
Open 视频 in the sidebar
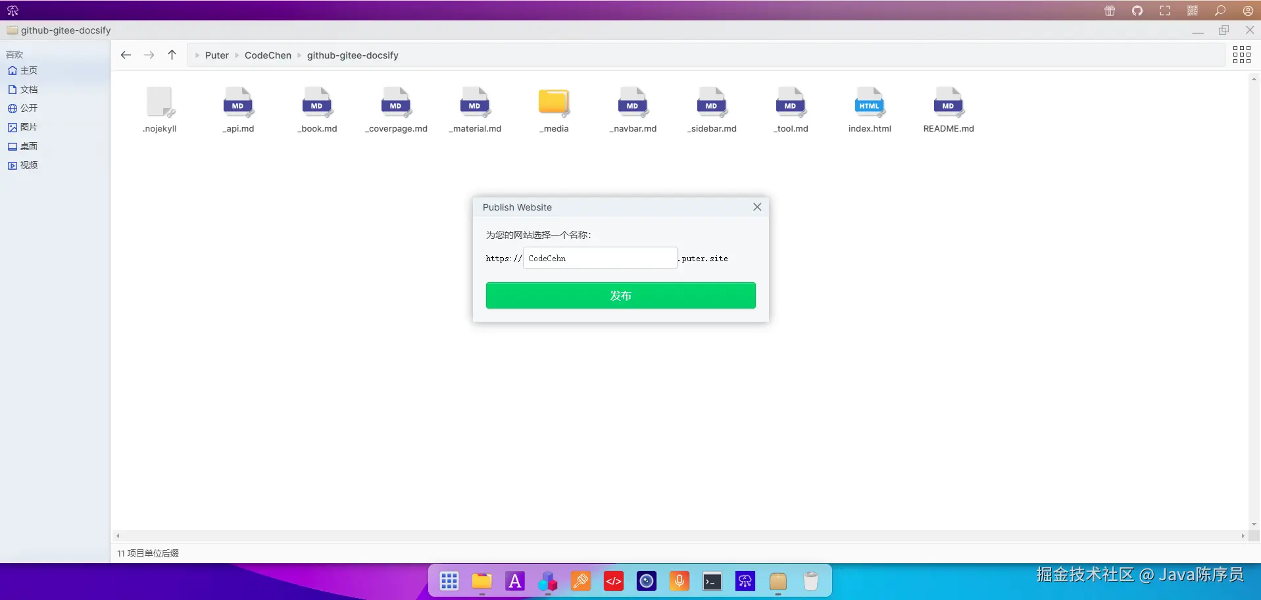[23, 165]
